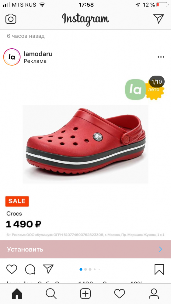171x304 pixels.
Task: Share the post via the paper plane below the ad
Action: [x=48, y=269]
